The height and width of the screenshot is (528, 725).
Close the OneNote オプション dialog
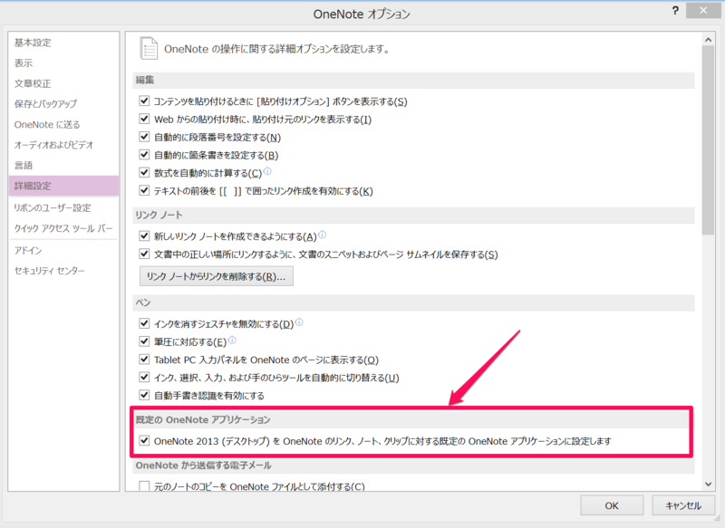703,10
